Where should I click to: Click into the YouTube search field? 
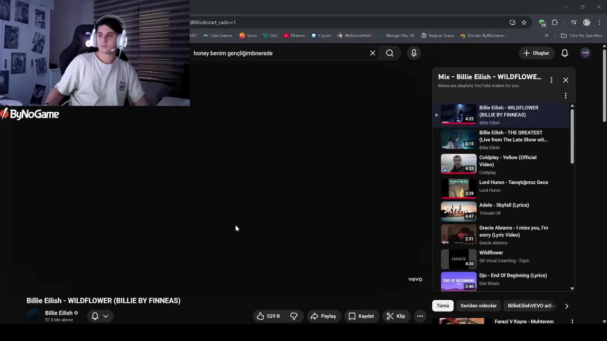280,53
